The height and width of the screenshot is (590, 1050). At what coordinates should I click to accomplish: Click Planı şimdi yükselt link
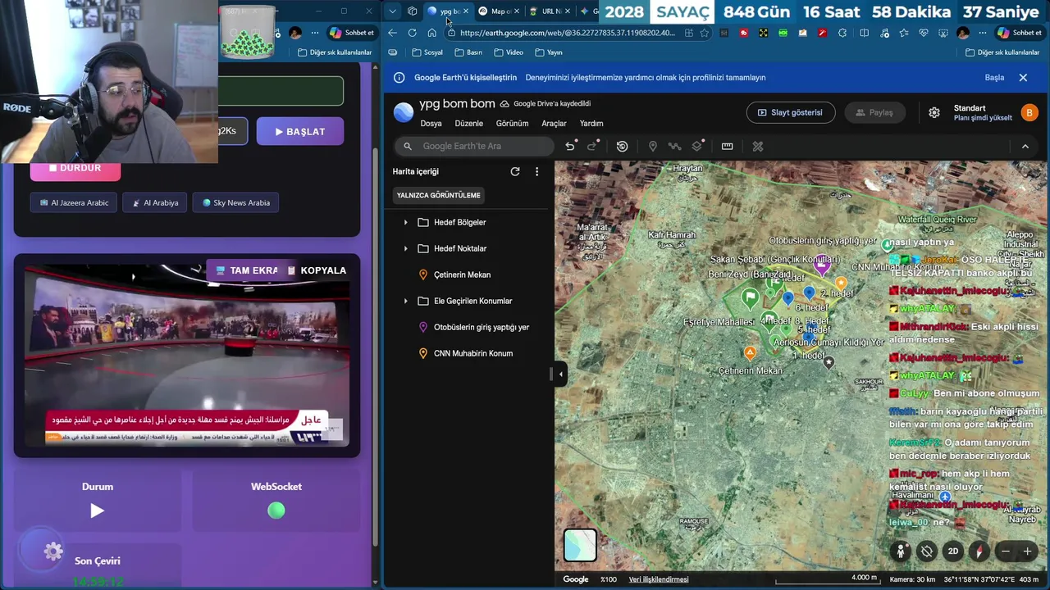click(x=983, y=118)
